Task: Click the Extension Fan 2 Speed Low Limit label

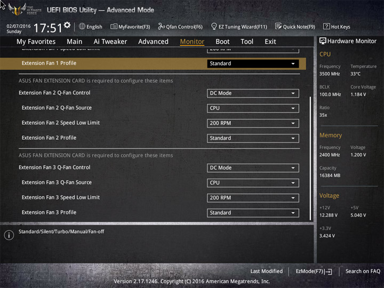Action: [x=60, y=123]
